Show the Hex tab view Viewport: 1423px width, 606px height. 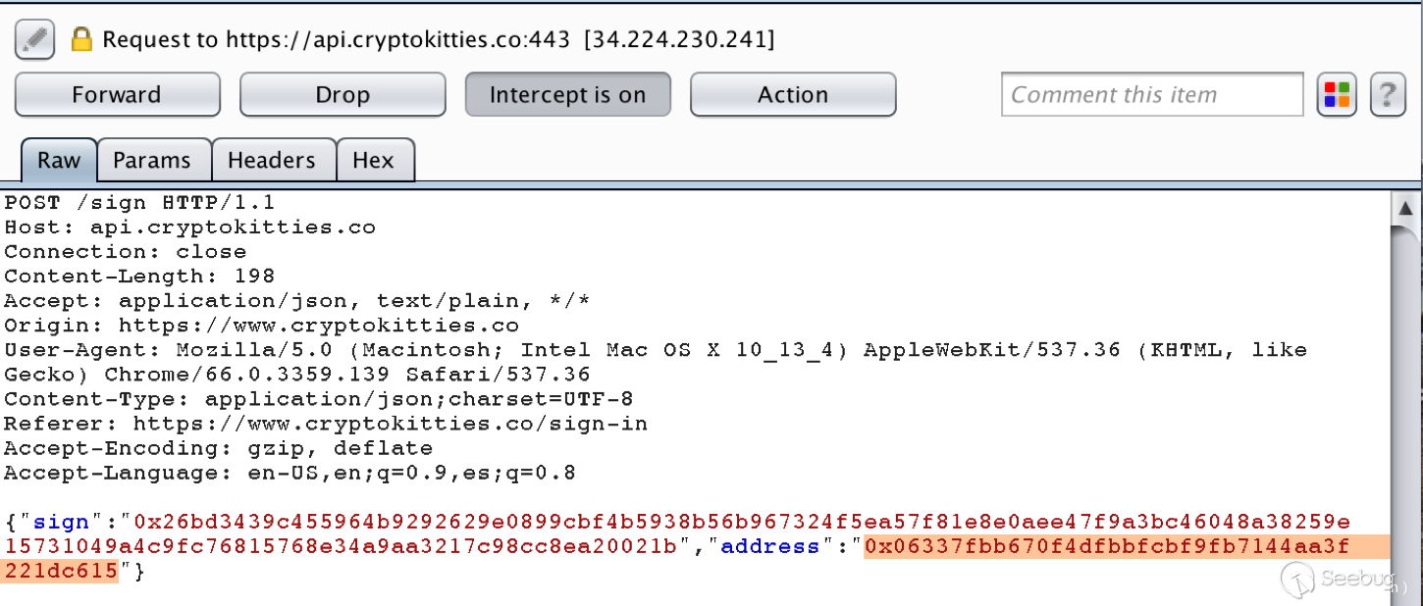tap(373, 161)
